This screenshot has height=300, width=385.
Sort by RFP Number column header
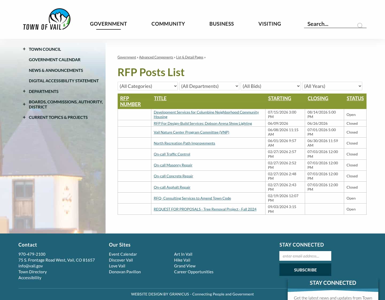pyautogui.click(x=130, y=101)
